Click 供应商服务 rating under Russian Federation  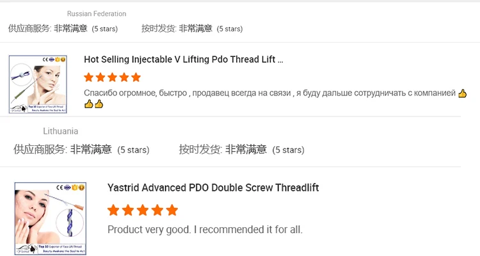[70, 29]
